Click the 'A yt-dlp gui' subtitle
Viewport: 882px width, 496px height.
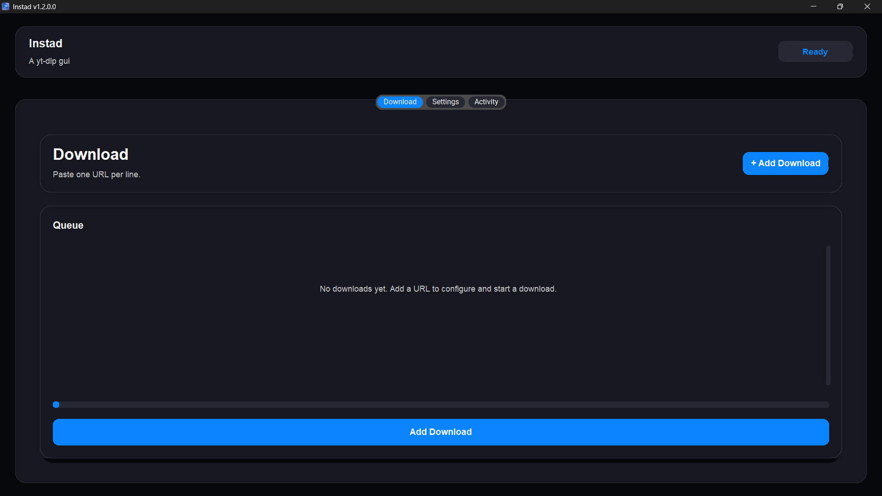click(x=49, y=61)
